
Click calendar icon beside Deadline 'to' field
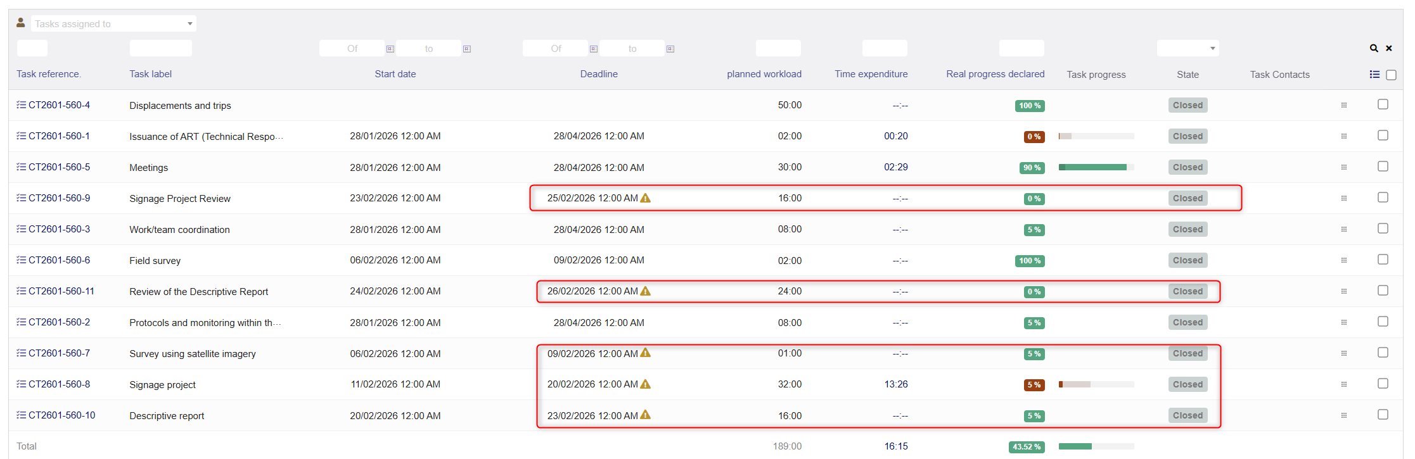coord(670,49)
